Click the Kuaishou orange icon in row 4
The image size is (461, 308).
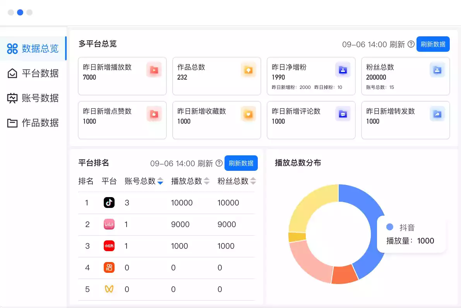tap(109, 267)
